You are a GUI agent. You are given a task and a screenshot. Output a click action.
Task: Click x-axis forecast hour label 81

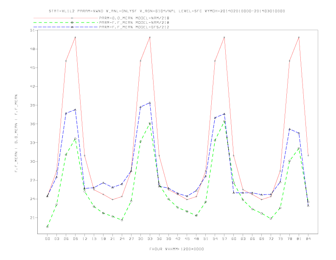(x=299, y=239)
